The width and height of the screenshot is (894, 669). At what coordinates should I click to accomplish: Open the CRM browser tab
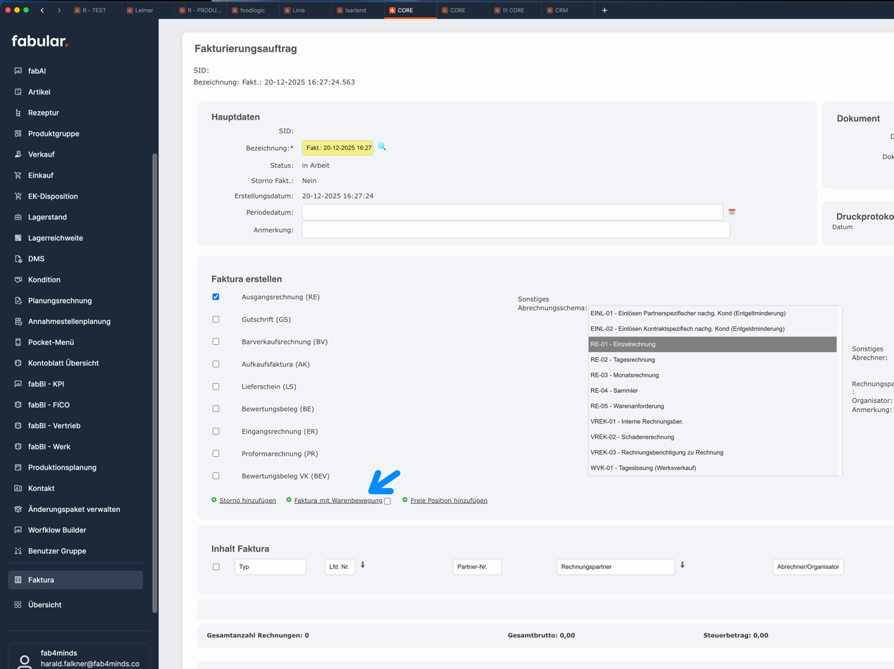pos(564,10)
